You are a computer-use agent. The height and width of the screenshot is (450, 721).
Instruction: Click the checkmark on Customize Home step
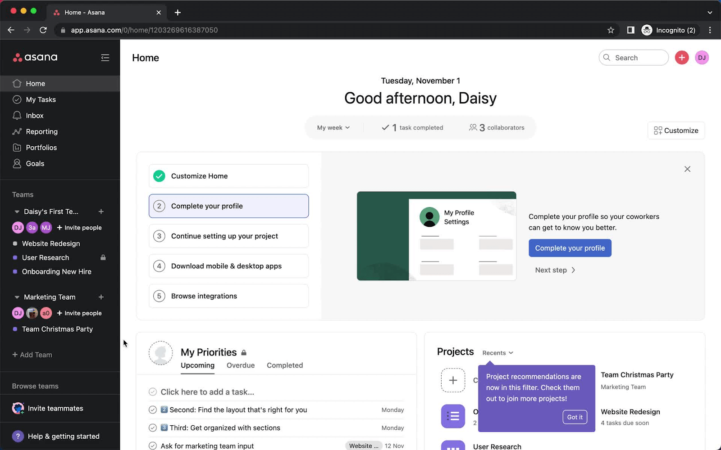point(159,176)
